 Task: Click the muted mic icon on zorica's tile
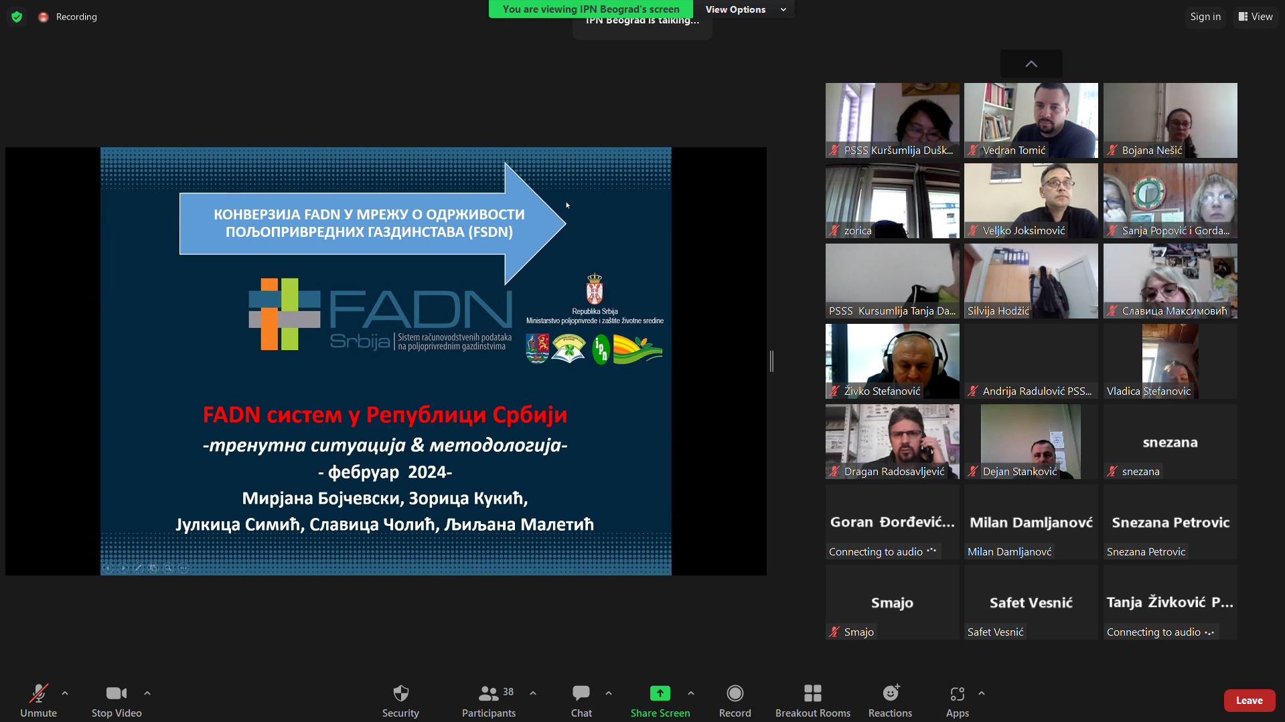click(834, 231)
